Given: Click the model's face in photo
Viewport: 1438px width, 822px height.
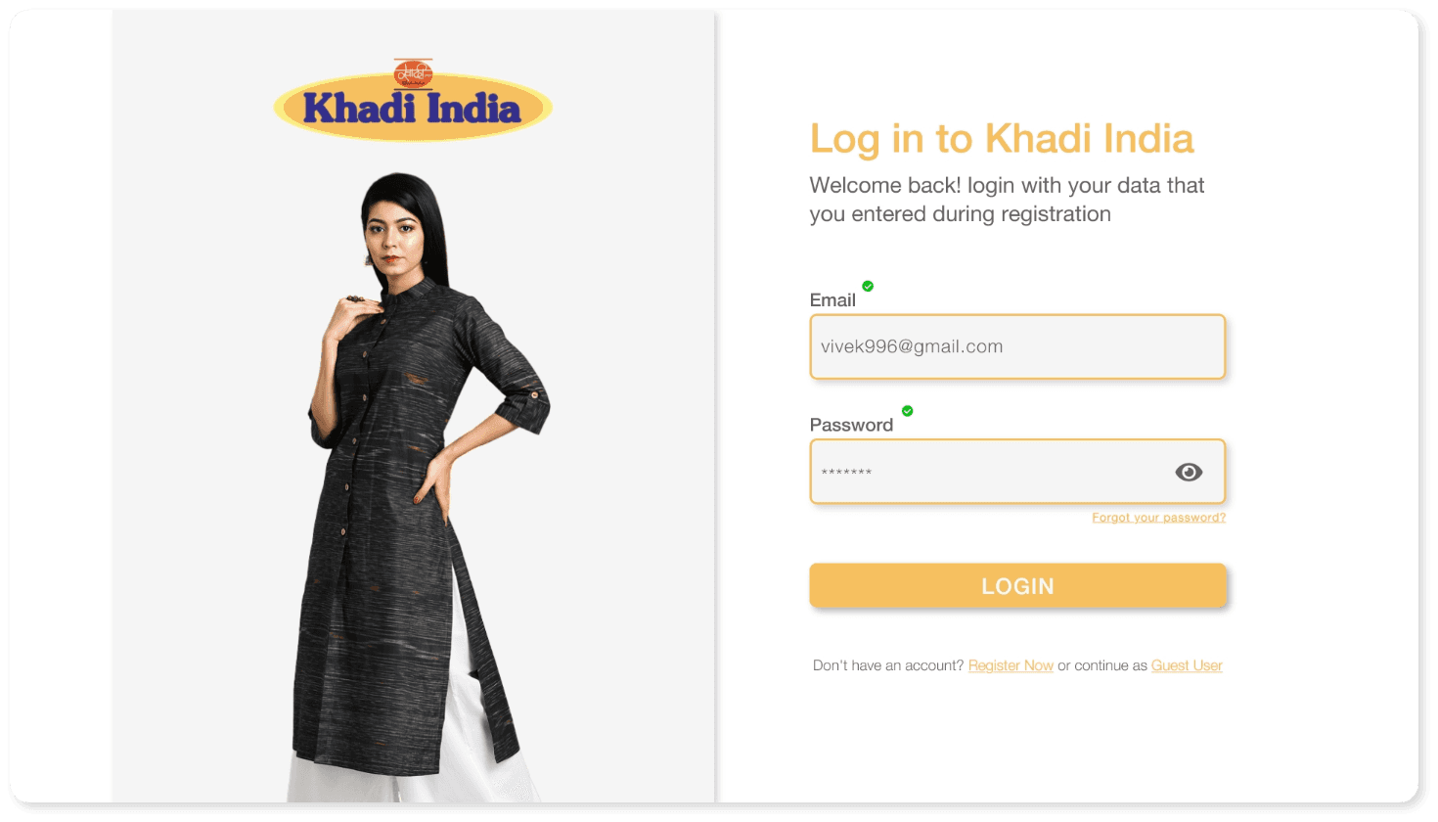Looking at the screenshot, I should (393, 235).
